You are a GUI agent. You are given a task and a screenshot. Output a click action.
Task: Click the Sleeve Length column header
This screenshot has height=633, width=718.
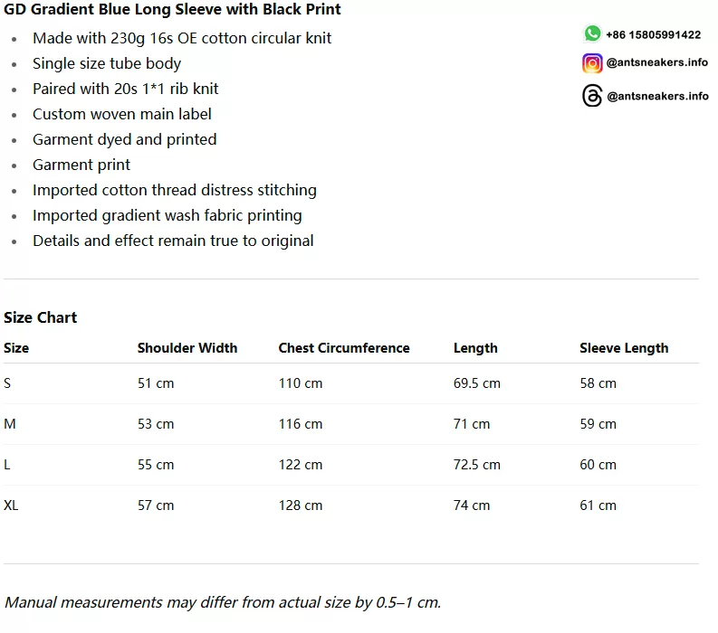click(x=624, y=348)
